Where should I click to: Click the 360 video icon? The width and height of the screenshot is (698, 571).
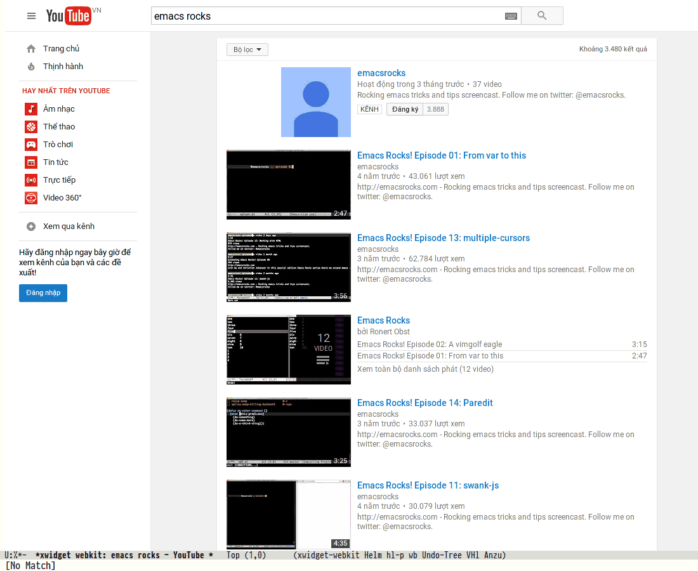[31, 198]
